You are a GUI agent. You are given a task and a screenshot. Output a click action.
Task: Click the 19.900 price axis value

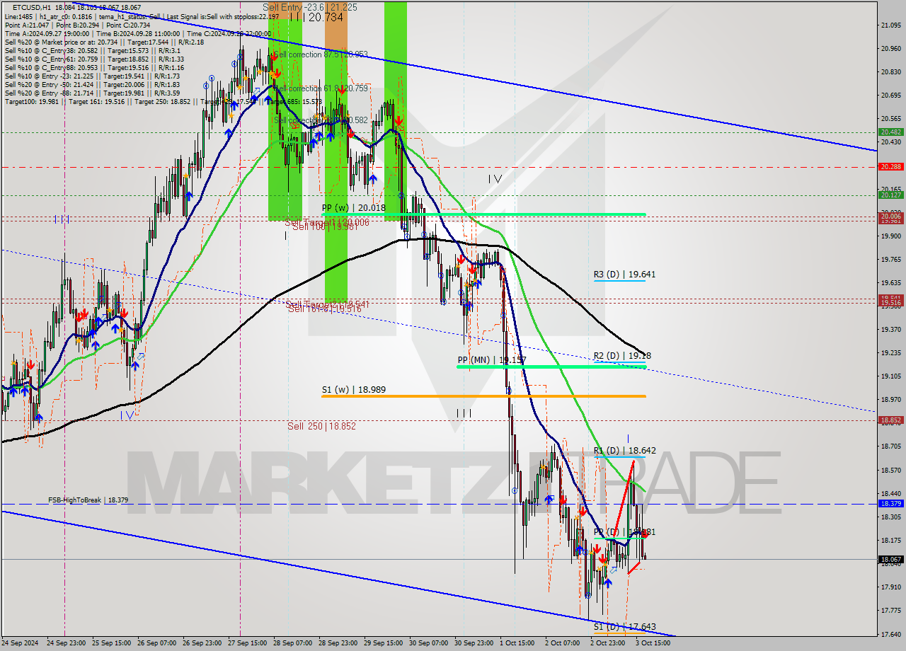[x=890, y=236]
